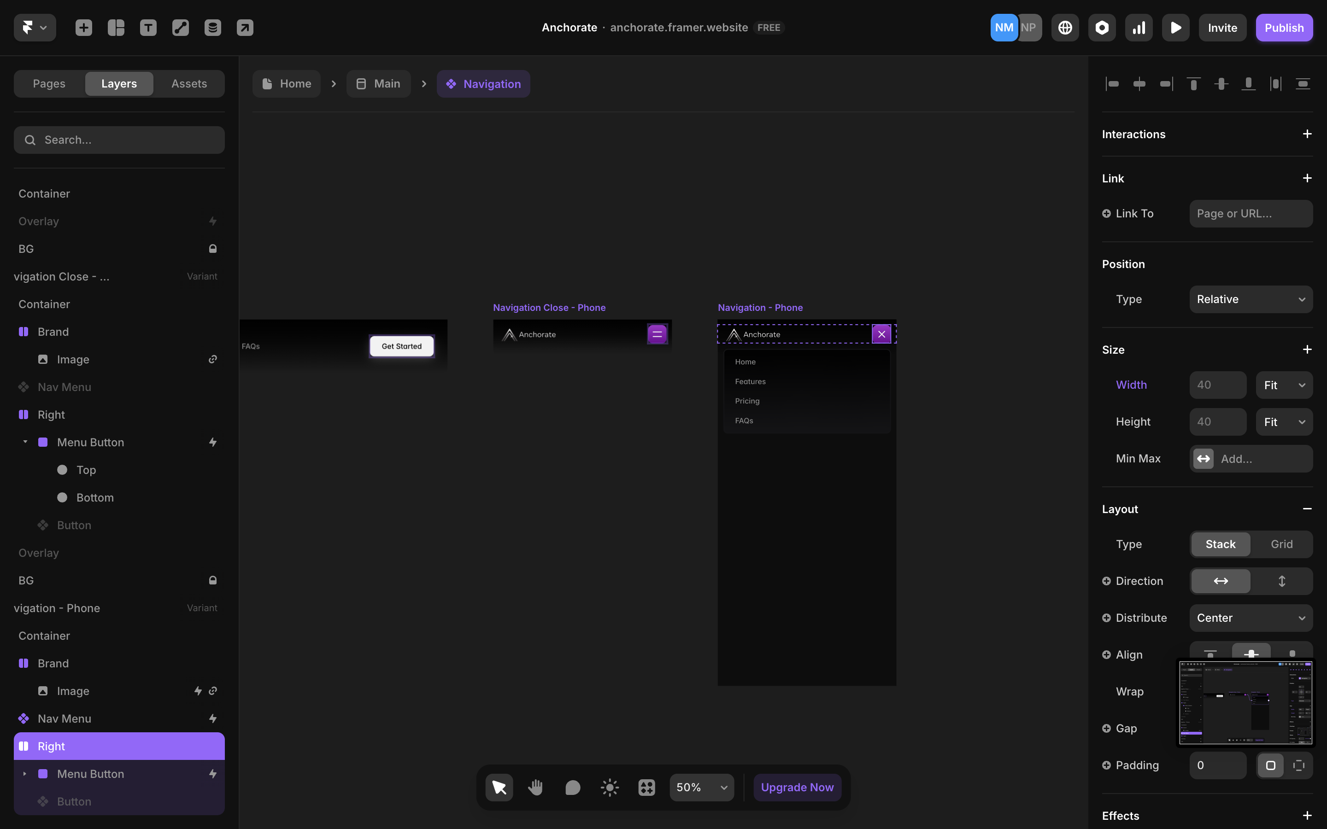1327x829 pixels.
Task: Set stack direction to vertical
Action: (x=1281, y=581)
